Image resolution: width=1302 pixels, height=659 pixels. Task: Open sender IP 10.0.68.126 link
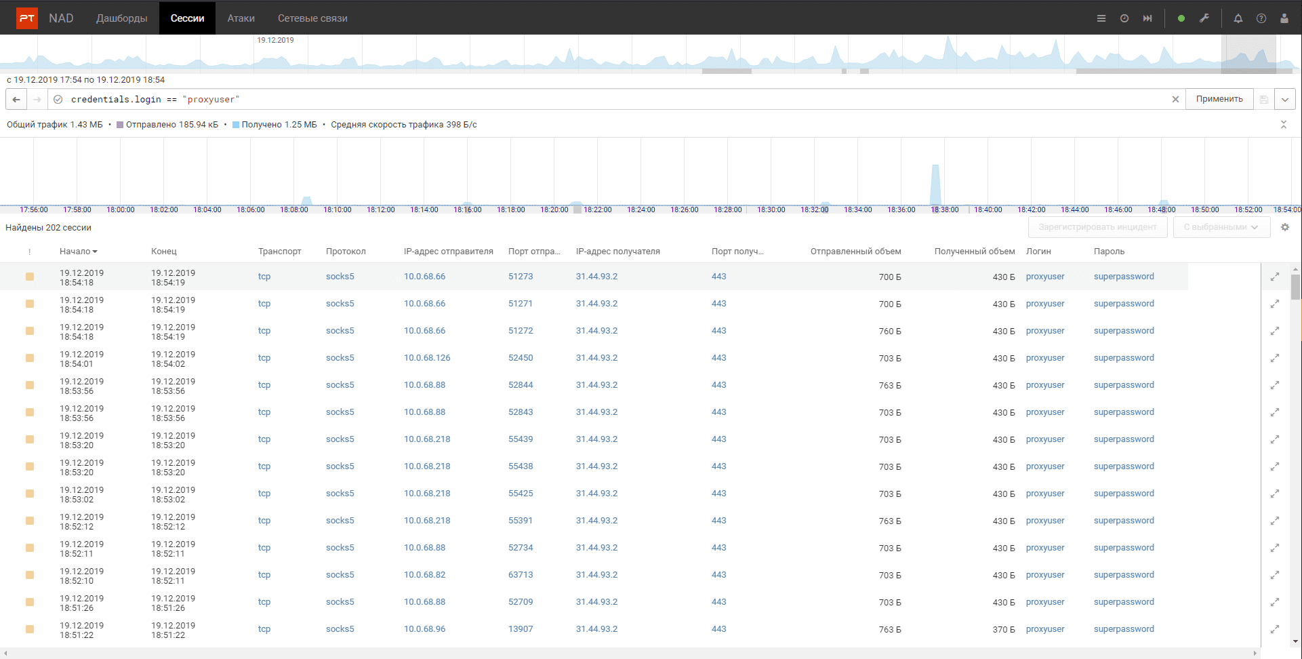tap(427, 358)
